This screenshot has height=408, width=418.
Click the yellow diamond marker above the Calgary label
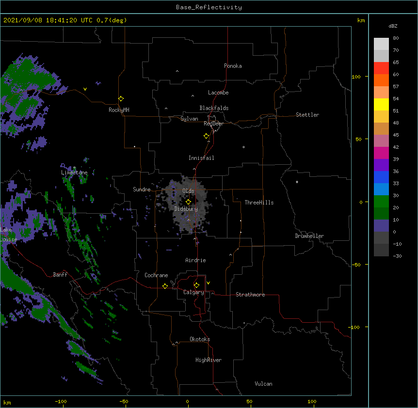196,285
